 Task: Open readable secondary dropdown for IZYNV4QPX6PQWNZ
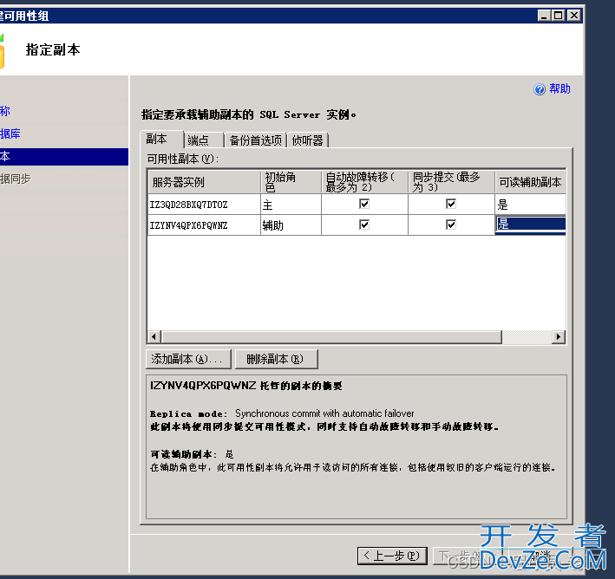click(530, 225)
